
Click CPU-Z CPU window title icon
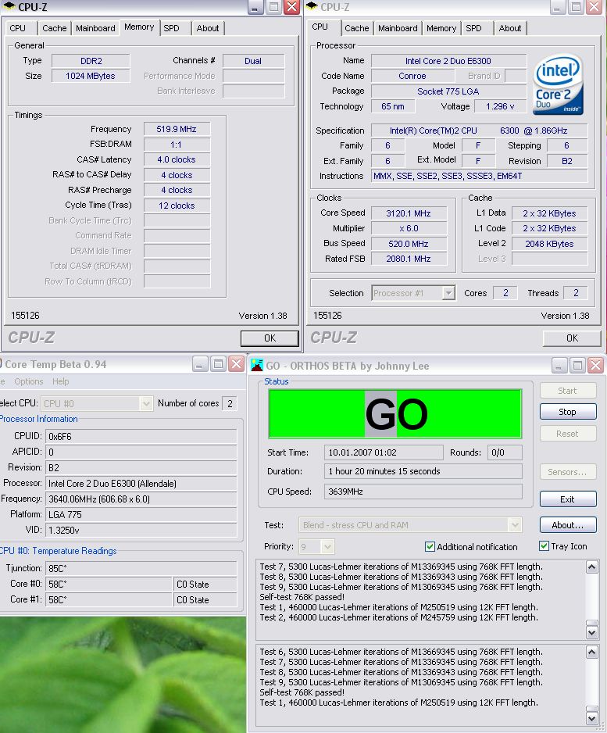pyautogui.click(x=312, y=6)
